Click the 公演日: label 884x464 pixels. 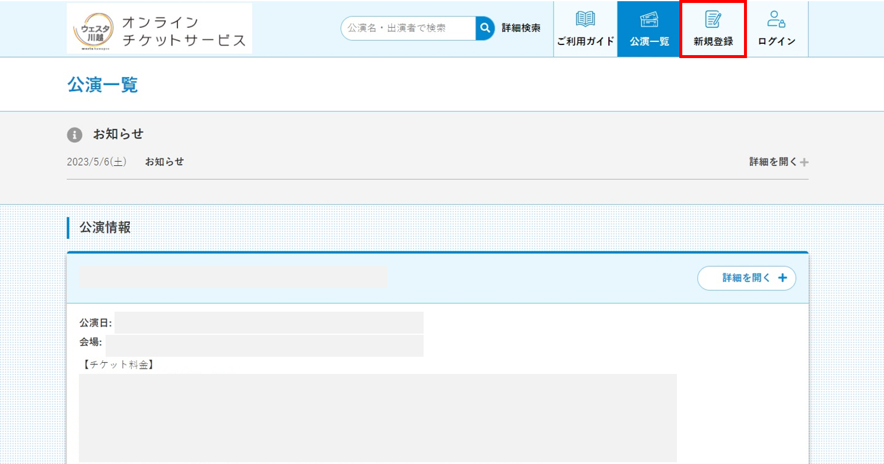[96, 323]
